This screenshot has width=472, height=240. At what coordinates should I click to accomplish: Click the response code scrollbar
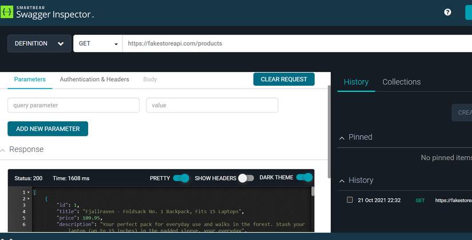[312, 191]
